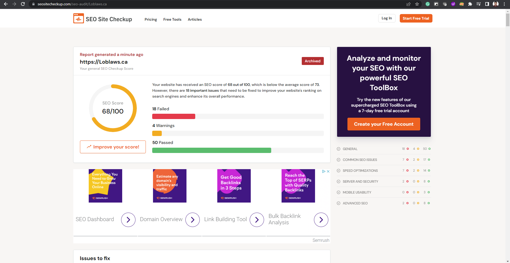
Task: Reload the current page
Action: (x=23, y=4)
